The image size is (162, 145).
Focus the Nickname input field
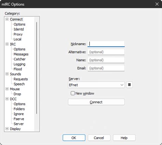(106, 44)
